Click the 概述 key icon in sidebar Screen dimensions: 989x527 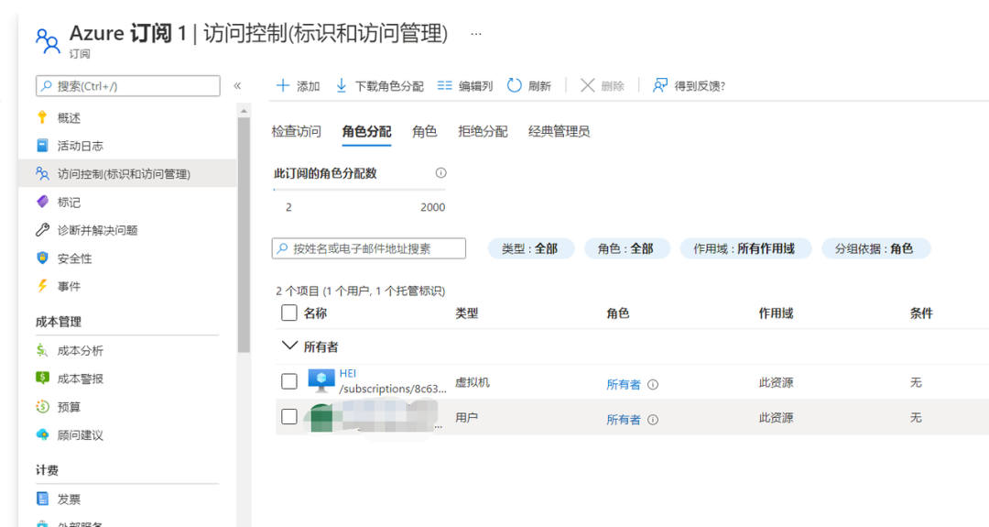tap(42, 117)
